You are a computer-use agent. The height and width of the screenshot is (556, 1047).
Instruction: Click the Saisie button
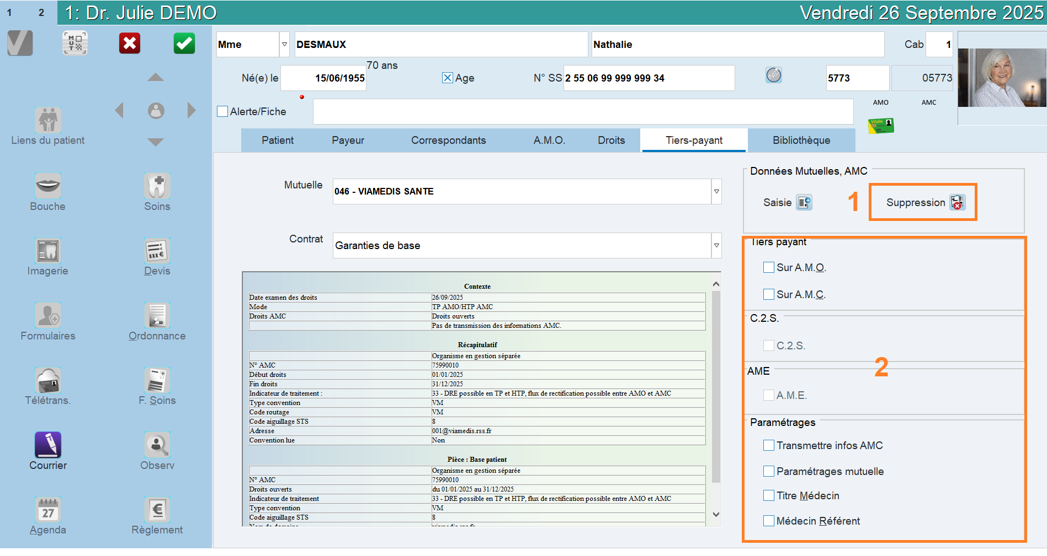pos(787,203)
